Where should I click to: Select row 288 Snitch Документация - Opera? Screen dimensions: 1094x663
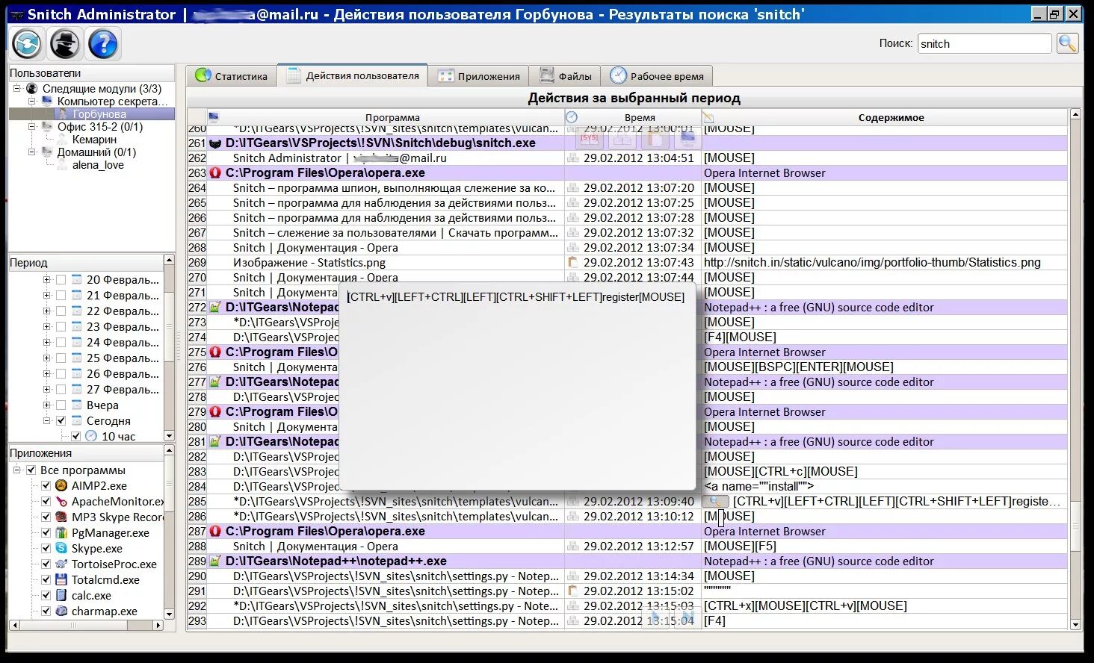tap(628, 546)
